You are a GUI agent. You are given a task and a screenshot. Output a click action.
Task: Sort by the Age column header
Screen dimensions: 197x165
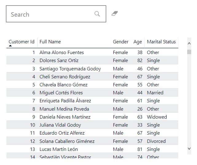(138, 42)
